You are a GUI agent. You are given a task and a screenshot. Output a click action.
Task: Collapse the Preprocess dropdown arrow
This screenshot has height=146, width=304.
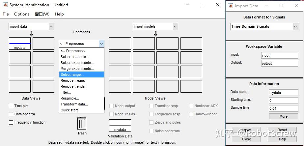tap(101, 44)
